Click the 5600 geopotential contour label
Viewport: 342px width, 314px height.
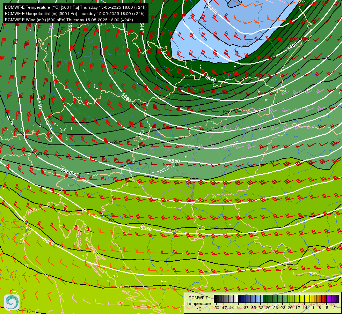click(49, 241)
